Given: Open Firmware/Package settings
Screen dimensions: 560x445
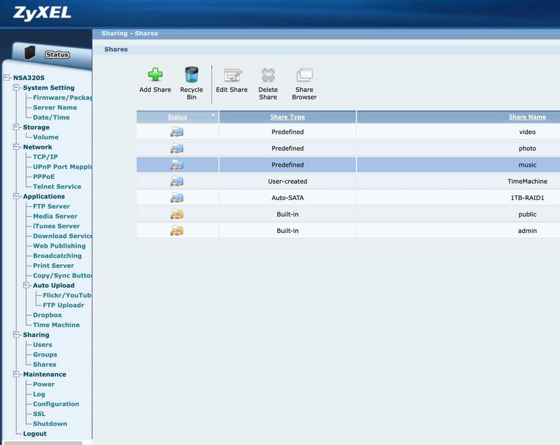Looking at the screenshot, I should pos(63,97).
